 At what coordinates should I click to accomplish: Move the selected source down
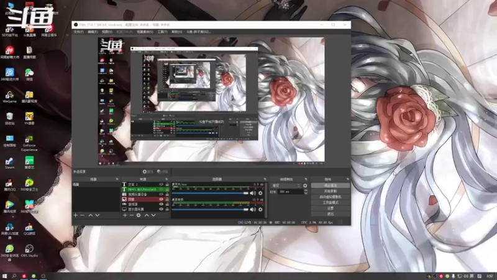point(153,215)
